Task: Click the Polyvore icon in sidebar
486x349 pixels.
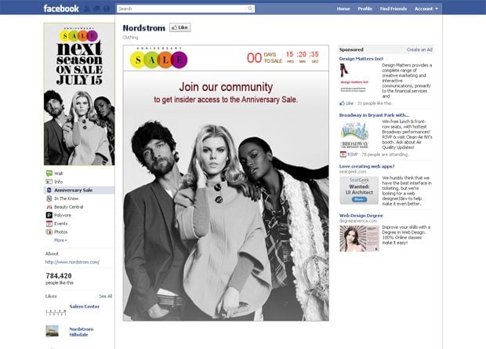Action: tap(49, 215)
